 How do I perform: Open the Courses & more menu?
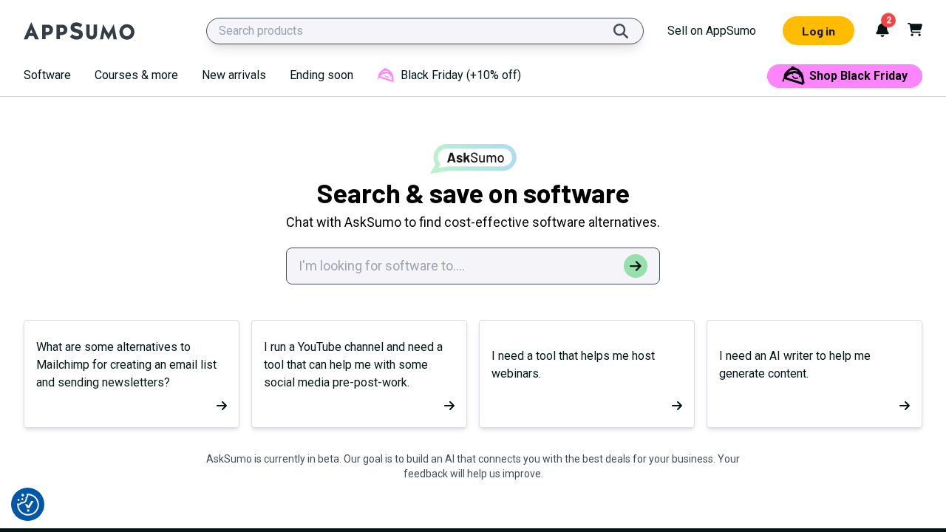[136, 75]
